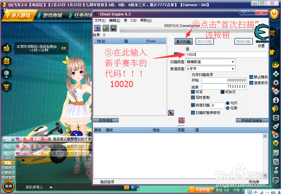The height and width of the screenshot is (194, 281).
Task: Click 撤消扫描 button
Action: click(243, 41)
